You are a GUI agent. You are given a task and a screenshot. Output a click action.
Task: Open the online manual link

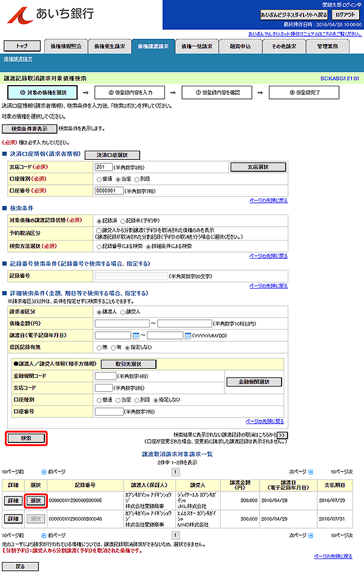click(x=305, y=34)
